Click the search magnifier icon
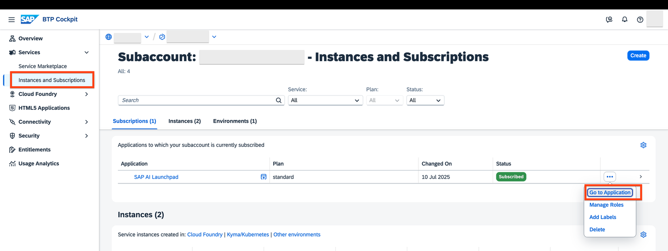668x251 pixels. [279, 100]
